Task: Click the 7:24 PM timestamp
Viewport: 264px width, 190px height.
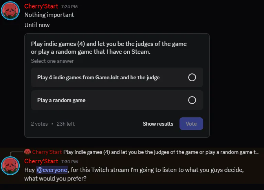Action: pos(70,7)
